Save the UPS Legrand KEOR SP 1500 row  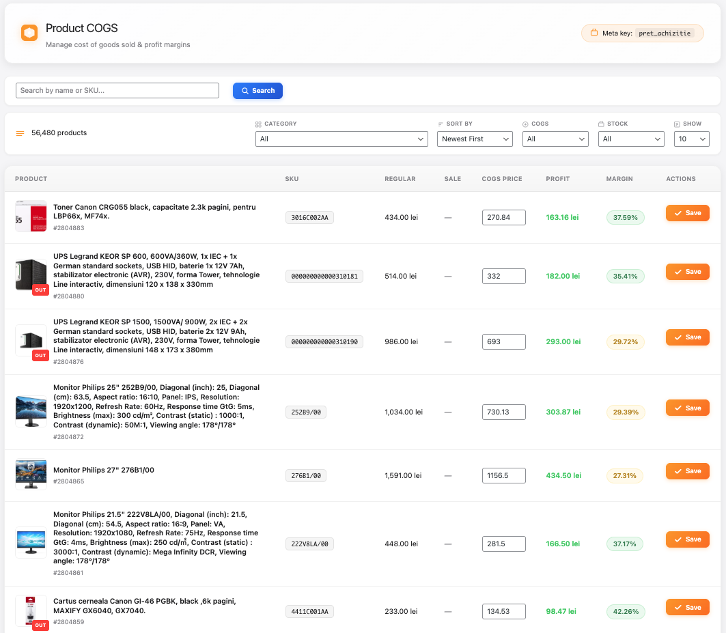tap(688, 337)
